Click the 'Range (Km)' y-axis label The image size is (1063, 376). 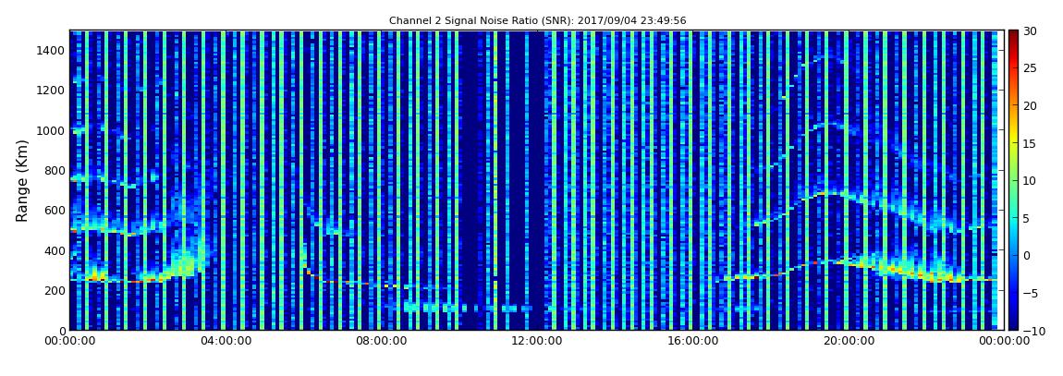[21, 181]
